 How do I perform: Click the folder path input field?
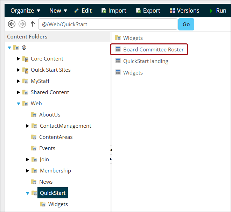(107, 24)
